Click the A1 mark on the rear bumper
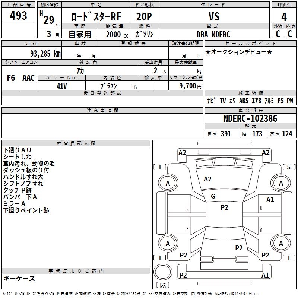This screenshot has width=298, height=298. 266,275
